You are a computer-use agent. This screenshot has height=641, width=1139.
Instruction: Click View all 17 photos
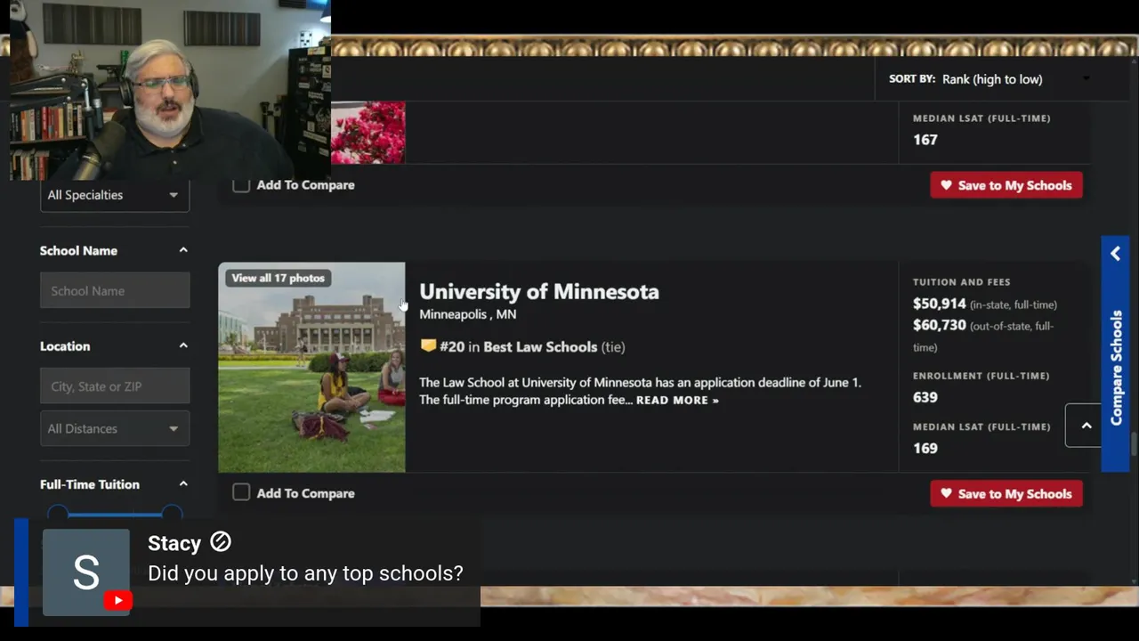tap(278, 278)
